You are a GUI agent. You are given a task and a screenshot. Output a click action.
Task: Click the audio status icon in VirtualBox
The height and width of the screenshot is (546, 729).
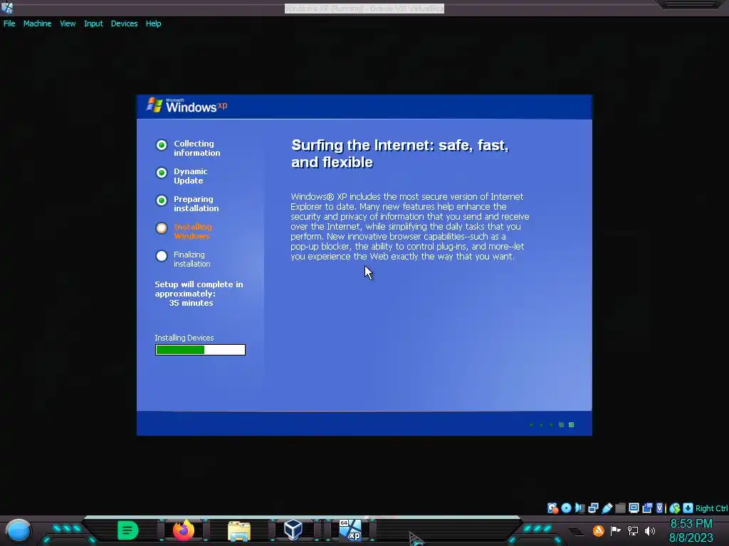coord(579,508)
